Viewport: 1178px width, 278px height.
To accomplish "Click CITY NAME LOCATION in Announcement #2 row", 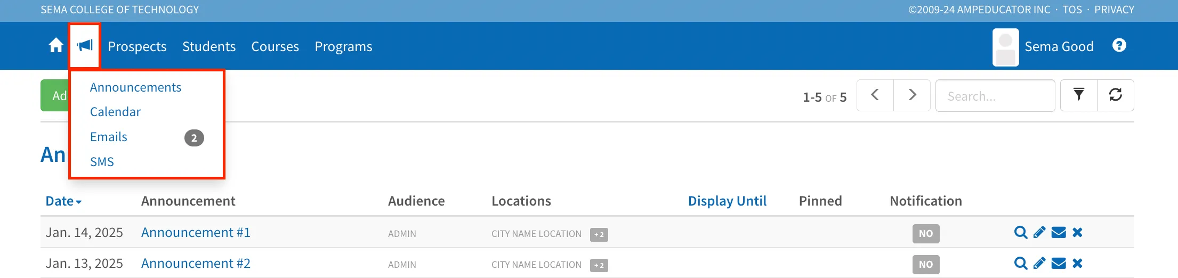I will pyautogui.click(x=536, y=265).
